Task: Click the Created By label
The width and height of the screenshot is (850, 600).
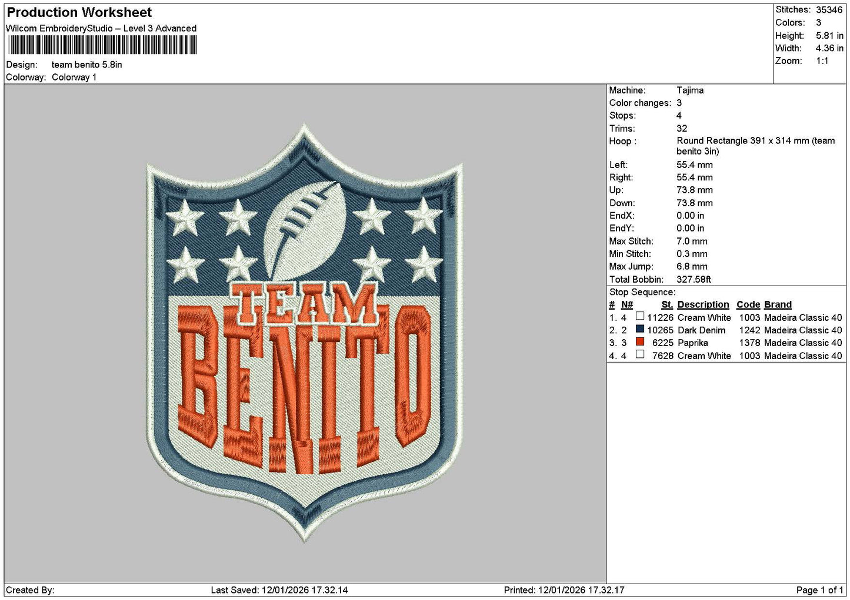Action: tap(30, 591)
